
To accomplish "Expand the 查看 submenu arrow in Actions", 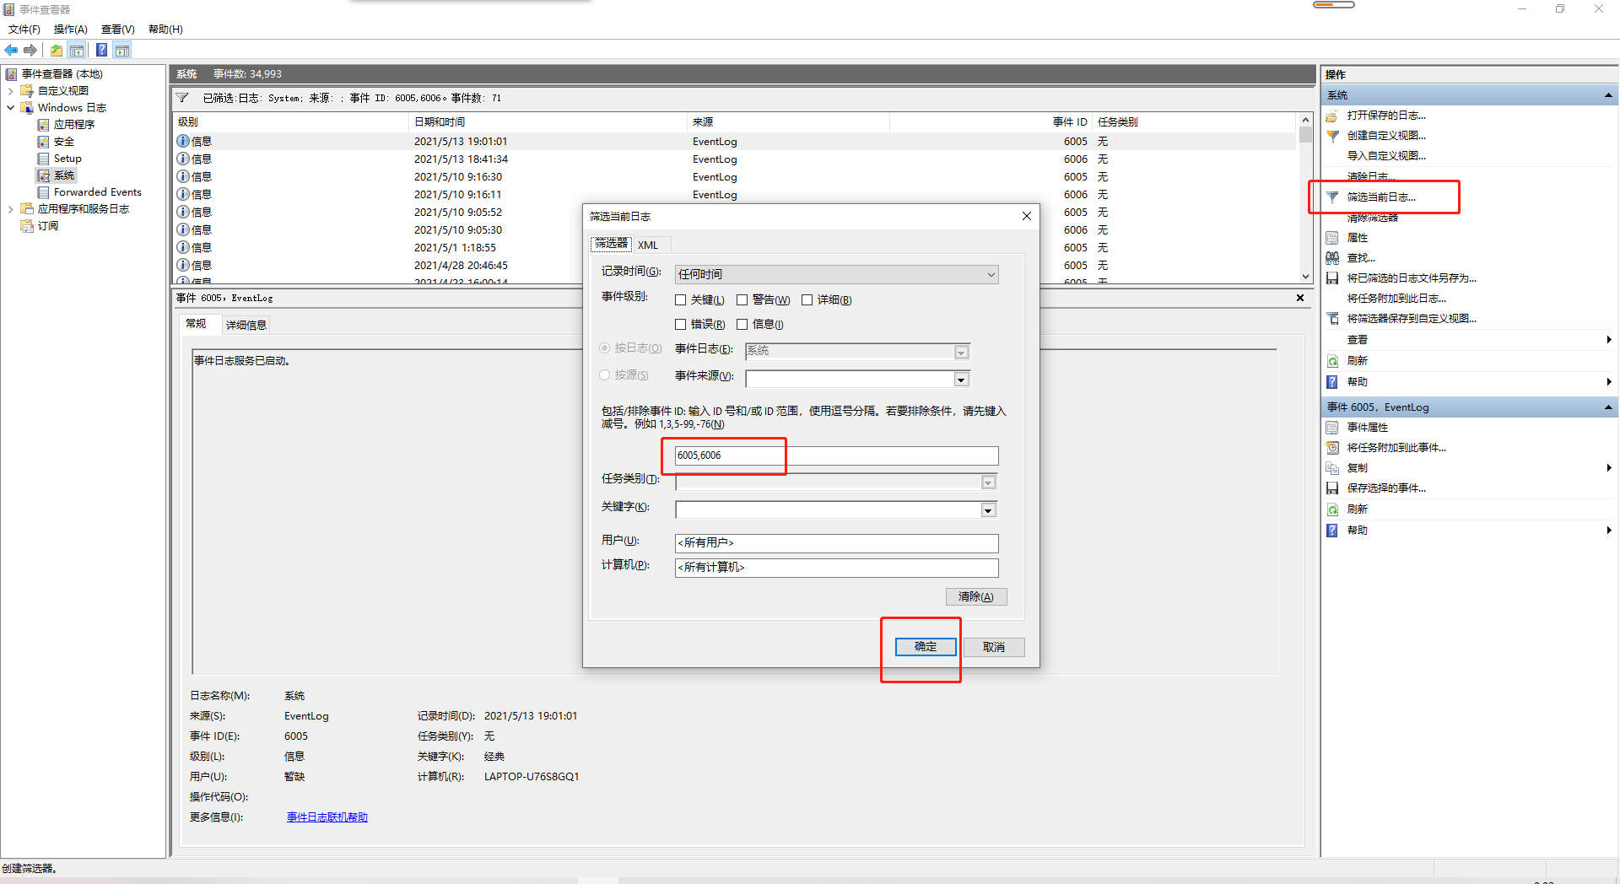I will pos(1609,340).
